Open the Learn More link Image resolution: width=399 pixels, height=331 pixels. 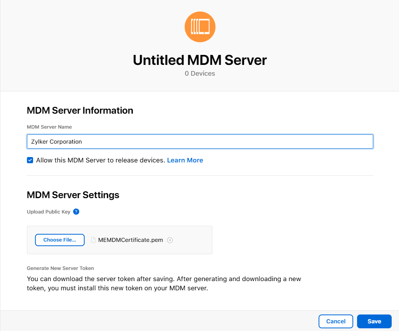pos(185,160)
